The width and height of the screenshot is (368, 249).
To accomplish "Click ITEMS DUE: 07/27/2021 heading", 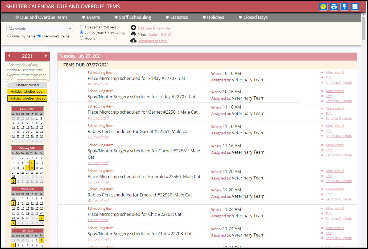I will point(85,65).
